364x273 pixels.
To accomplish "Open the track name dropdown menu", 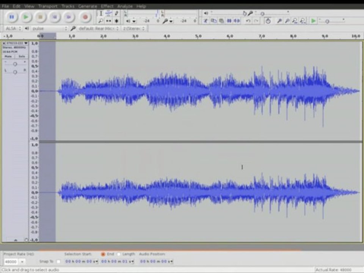I will tap(26, 43).
